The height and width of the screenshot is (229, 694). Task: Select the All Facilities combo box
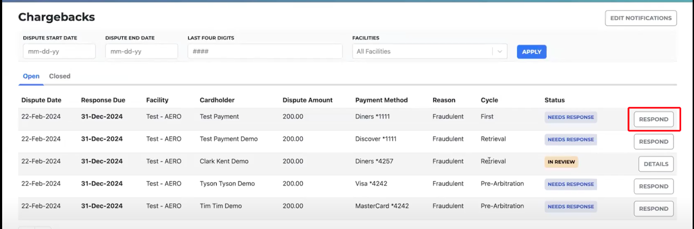[429, 52]
